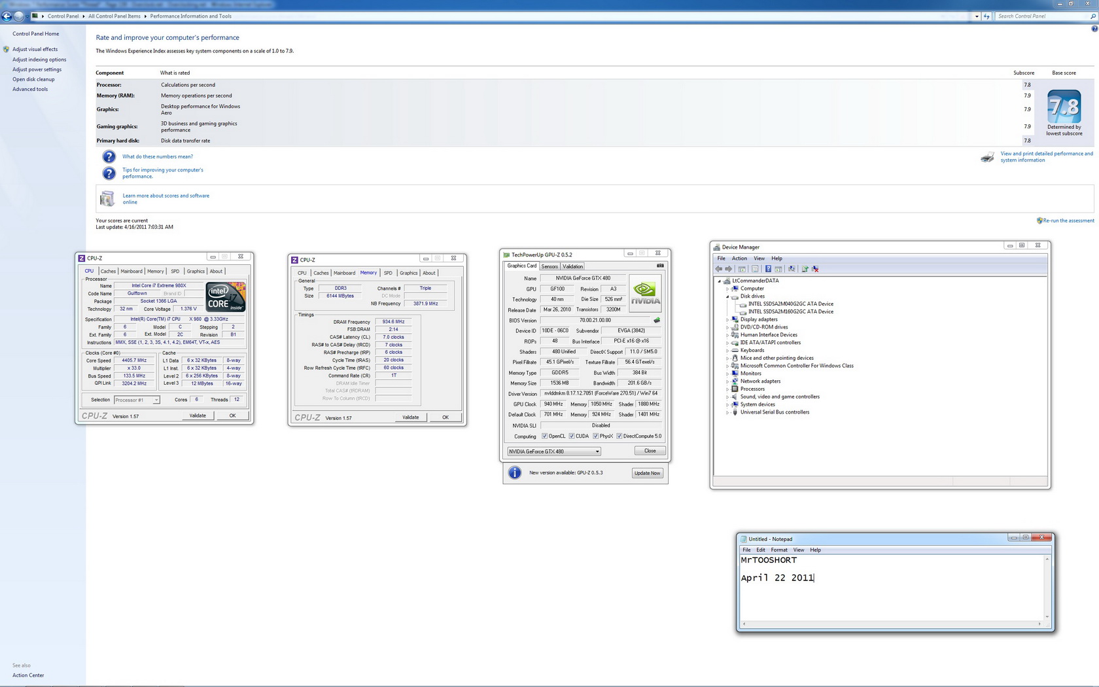
Task: Click the GPU-Z camera screenshot icon
Action: click(x=660, y=266)
